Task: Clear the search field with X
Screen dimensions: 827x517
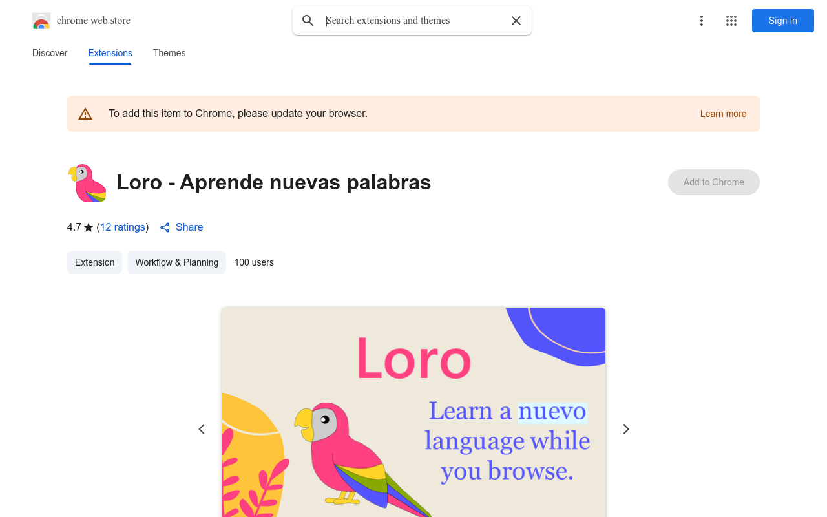Action: click(x=516, y=21)
